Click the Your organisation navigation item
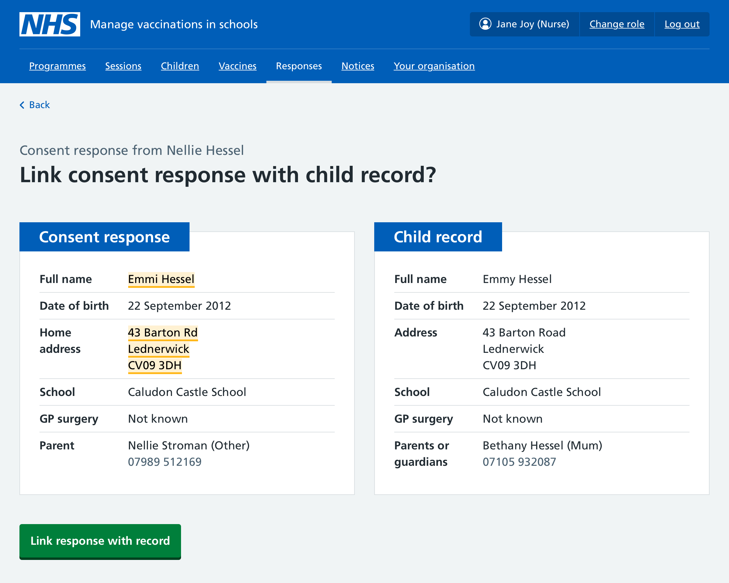Image resolution: width=729 pixels, height=583 pixels. tap(434, 66)
